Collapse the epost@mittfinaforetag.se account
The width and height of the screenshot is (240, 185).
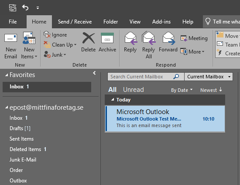pos(7,108)
